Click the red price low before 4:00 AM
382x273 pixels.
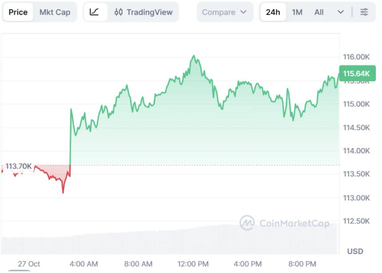coord(63,192)
